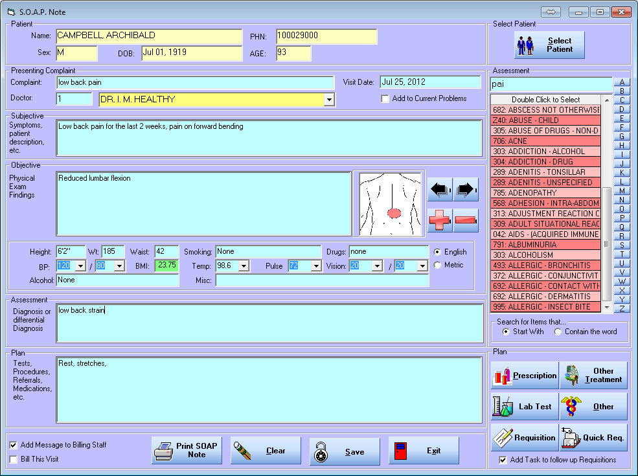Print the SOAP Note
The width and height of the screenshot is (638, 476).
(x=187, y=450)
